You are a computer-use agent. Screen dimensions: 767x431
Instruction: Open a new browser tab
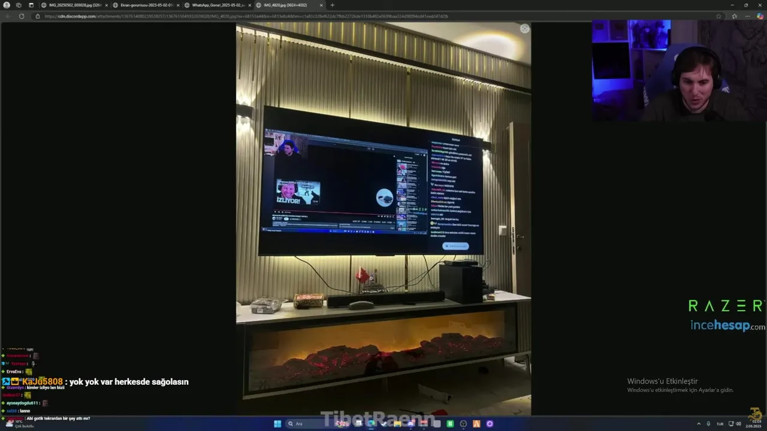click(333, 5)
